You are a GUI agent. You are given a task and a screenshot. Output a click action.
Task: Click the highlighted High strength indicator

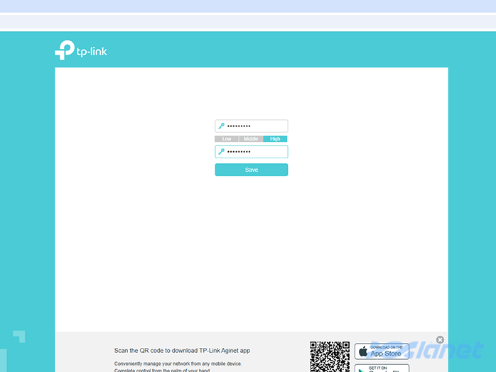point(275,139)
